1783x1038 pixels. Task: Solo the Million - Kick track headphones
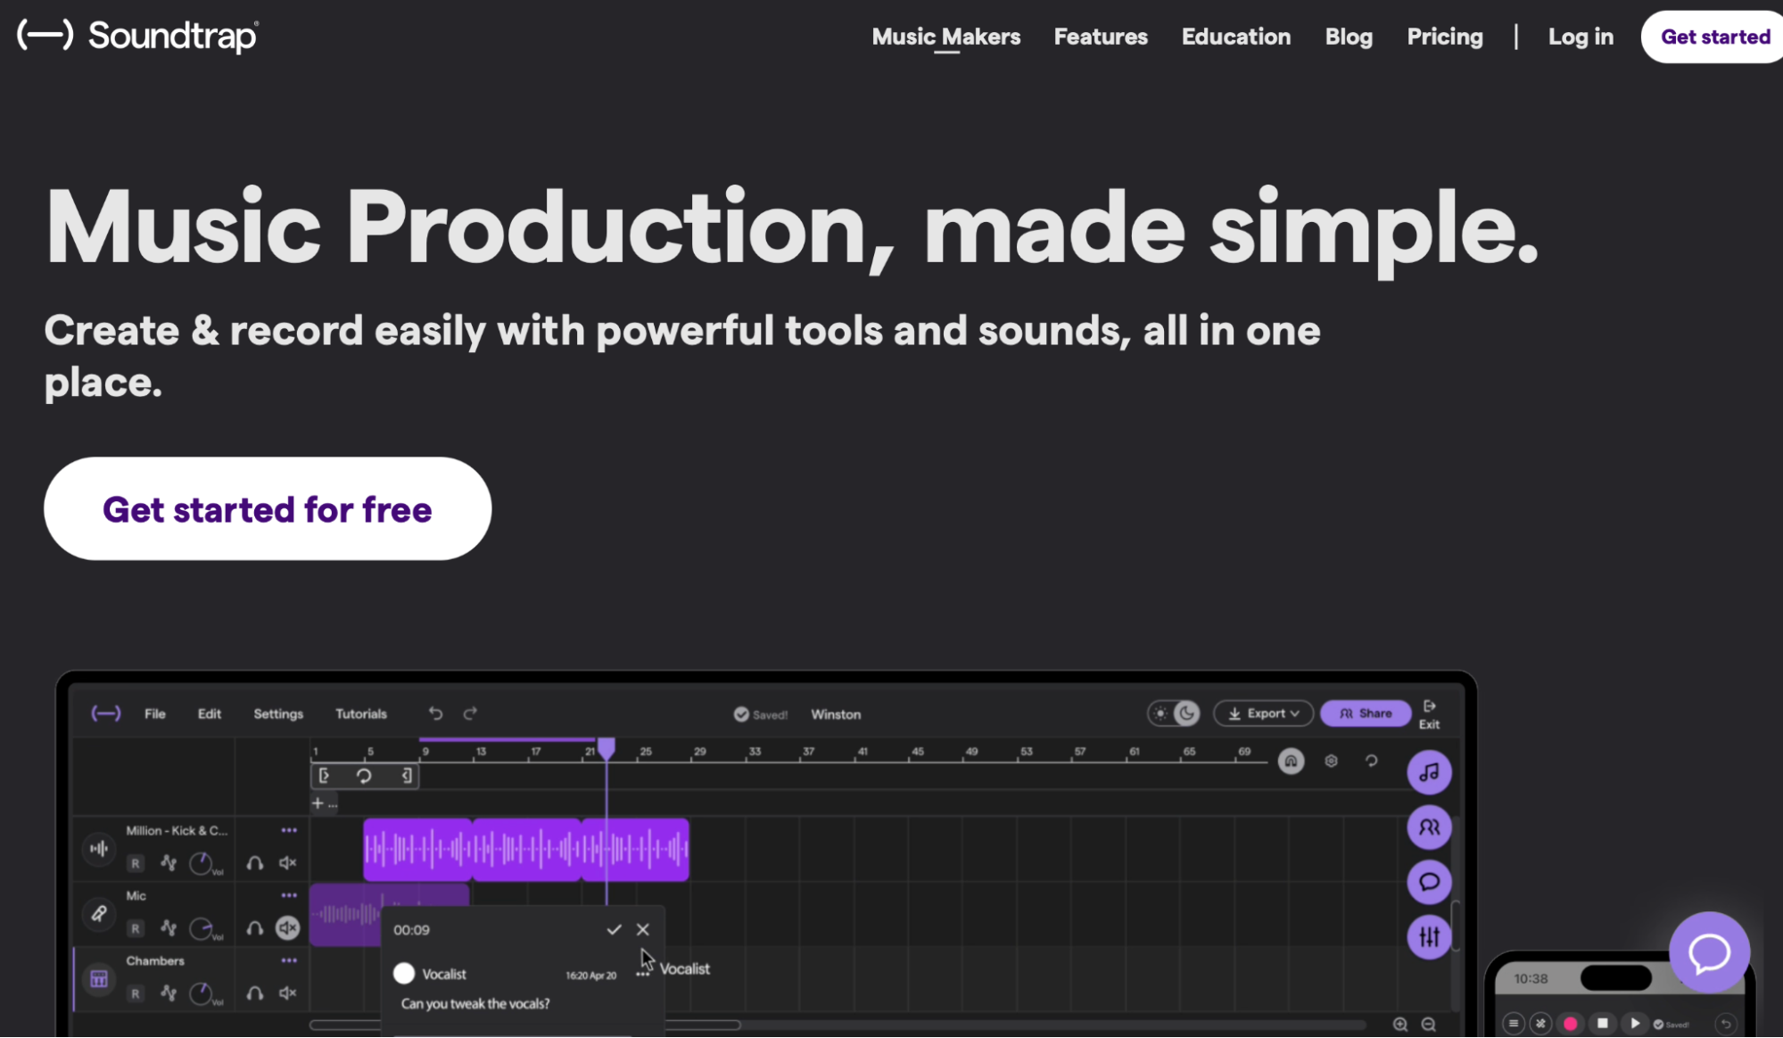[x=255, y=863]
